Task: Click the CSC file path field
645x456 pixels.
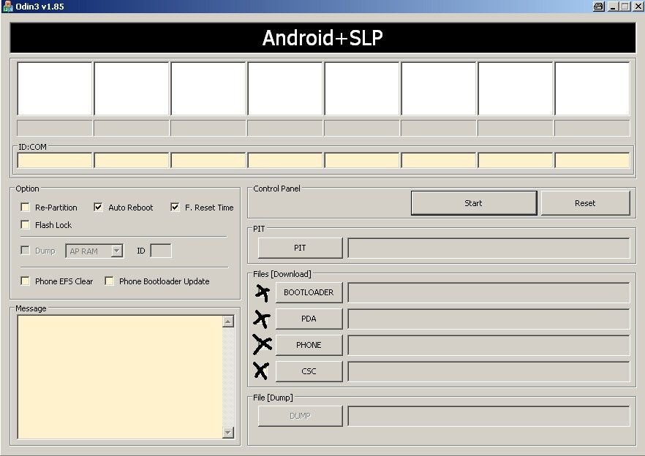Action: pos(489,371)
